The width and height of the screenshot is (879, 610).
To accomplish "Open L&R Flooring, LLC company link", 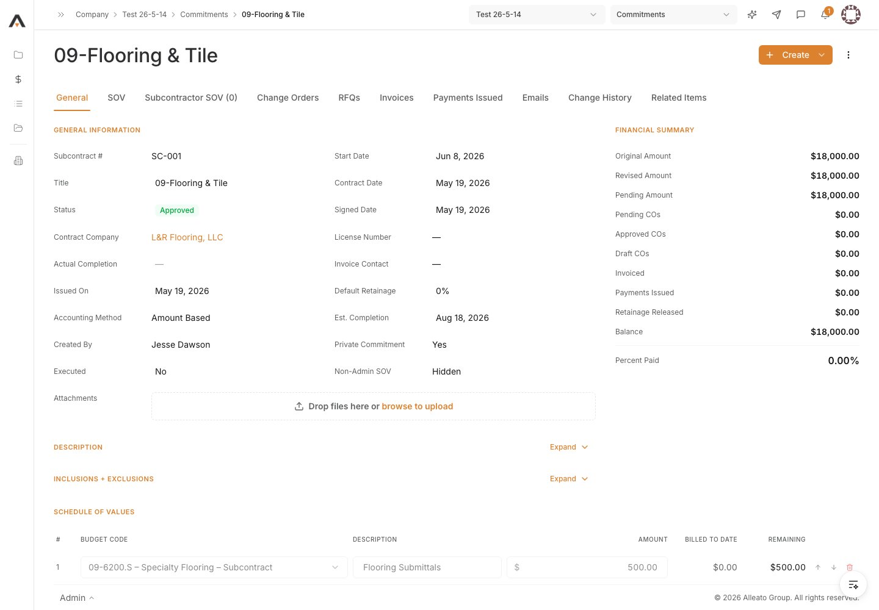I will point(187,237).
